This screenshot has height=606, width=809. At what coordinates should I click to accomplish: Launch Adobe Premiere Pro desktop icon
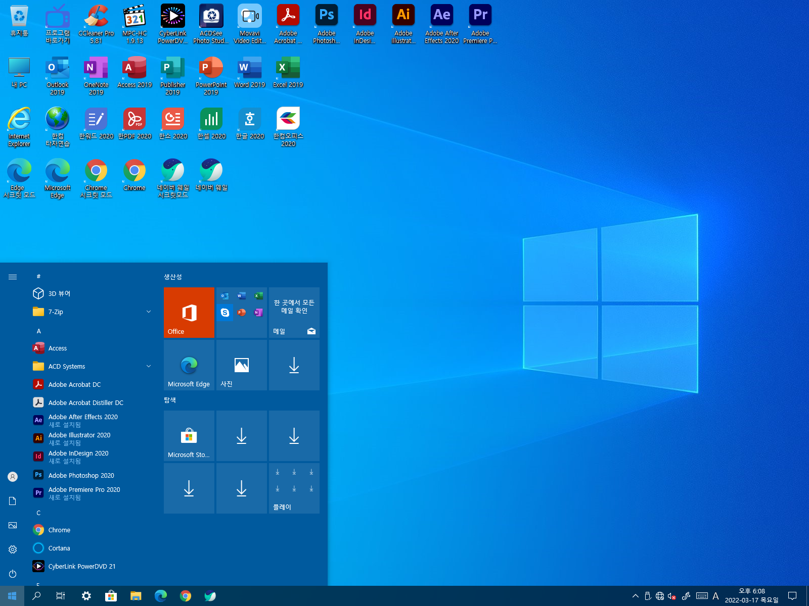coord(480,24)
